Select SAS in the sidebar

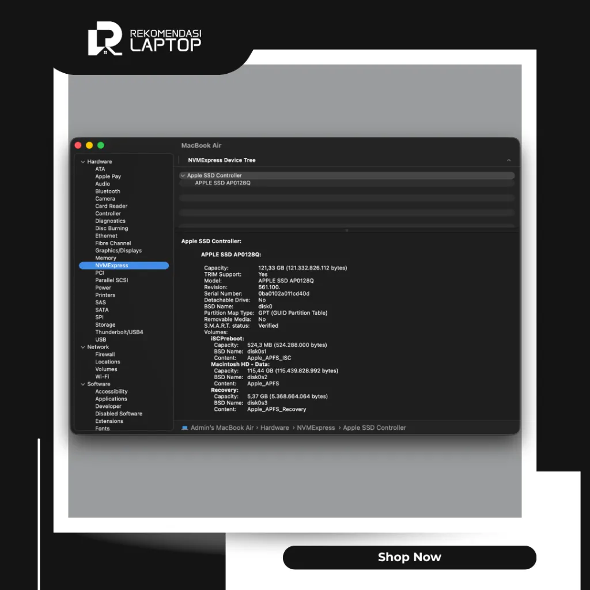click(x=100, y=302)
